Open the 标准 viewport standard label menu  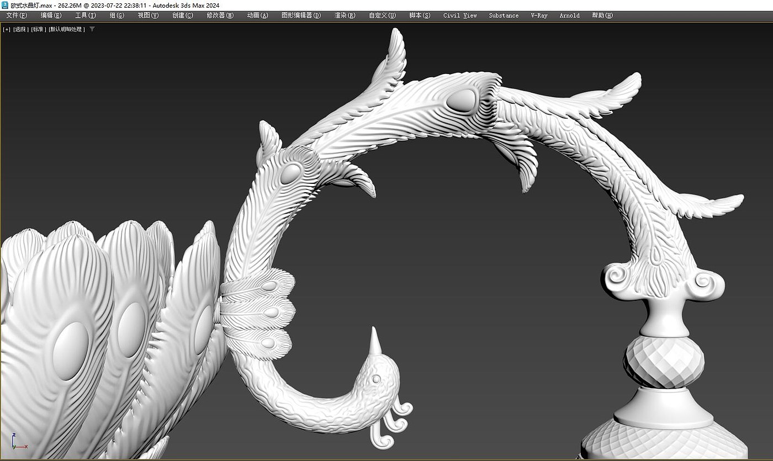pyautogui.click(x=38, y=29)
